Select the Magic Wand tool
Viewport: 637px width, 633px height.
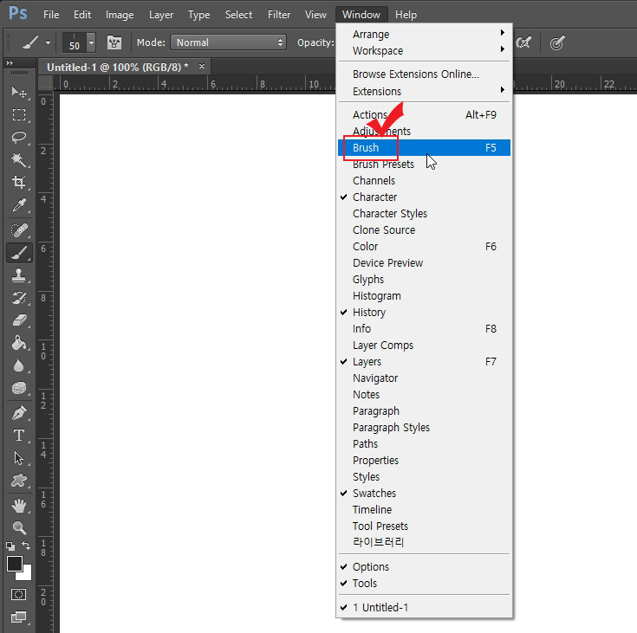tap(19, 159)
